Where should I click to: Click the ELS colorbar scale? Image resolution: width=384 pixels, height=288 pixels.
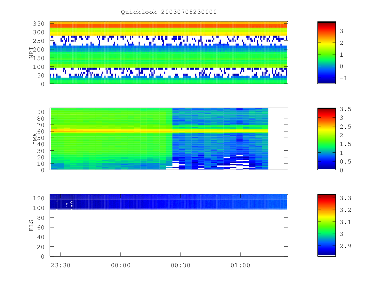[x=326, y=225]
